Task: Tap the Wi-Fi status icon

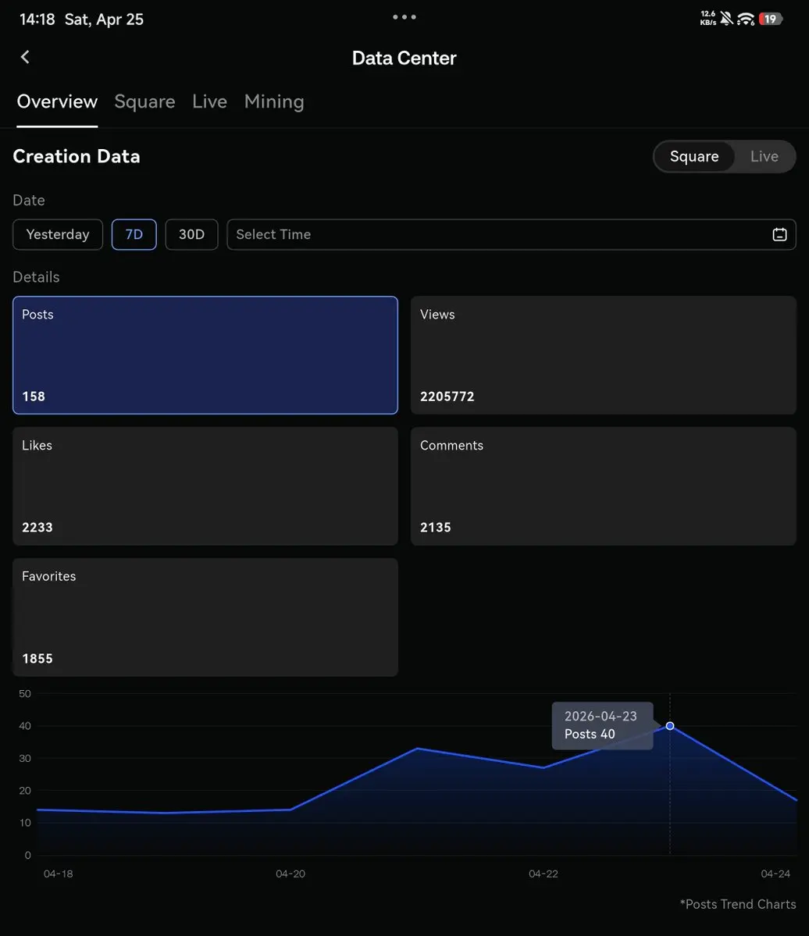Action: 746,19
